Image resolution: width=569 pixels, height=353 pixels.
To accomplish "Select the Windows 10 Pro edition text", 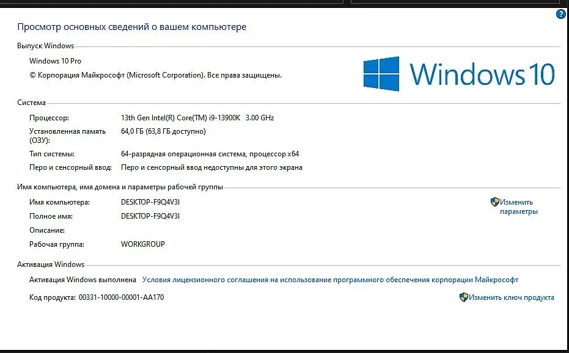I will pyautogui.click(x=55, y=61).
